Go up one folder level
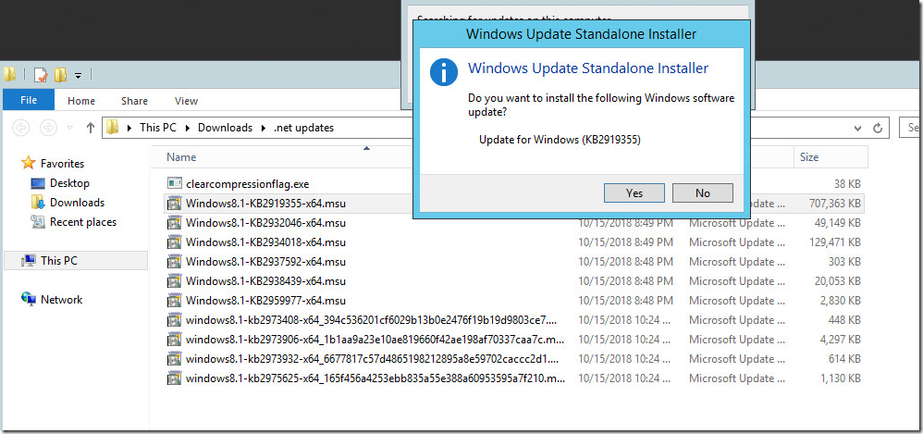Image resolution: width=923 pixels, height=434 pixels. coord(90,127)
